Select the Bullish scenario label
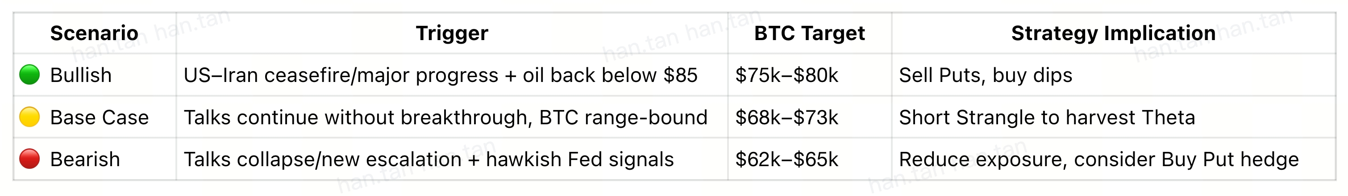The height and width of the screenshot is (196, 1348). pyautogui.click(x=81, y=75)
